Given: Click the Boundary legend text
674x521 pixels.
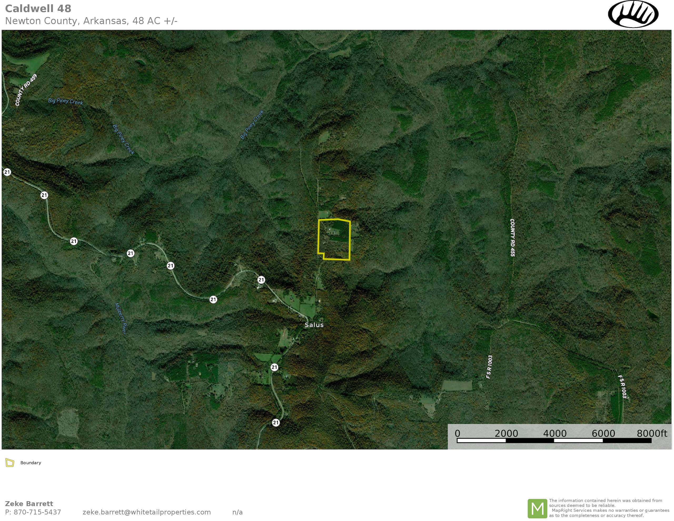Looking at the screenshot, I should coord(31,463).
